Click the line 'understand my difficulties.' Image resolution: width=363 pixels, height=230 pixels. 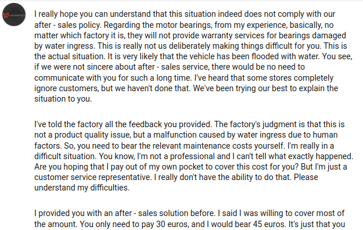[x=82, y=188]
